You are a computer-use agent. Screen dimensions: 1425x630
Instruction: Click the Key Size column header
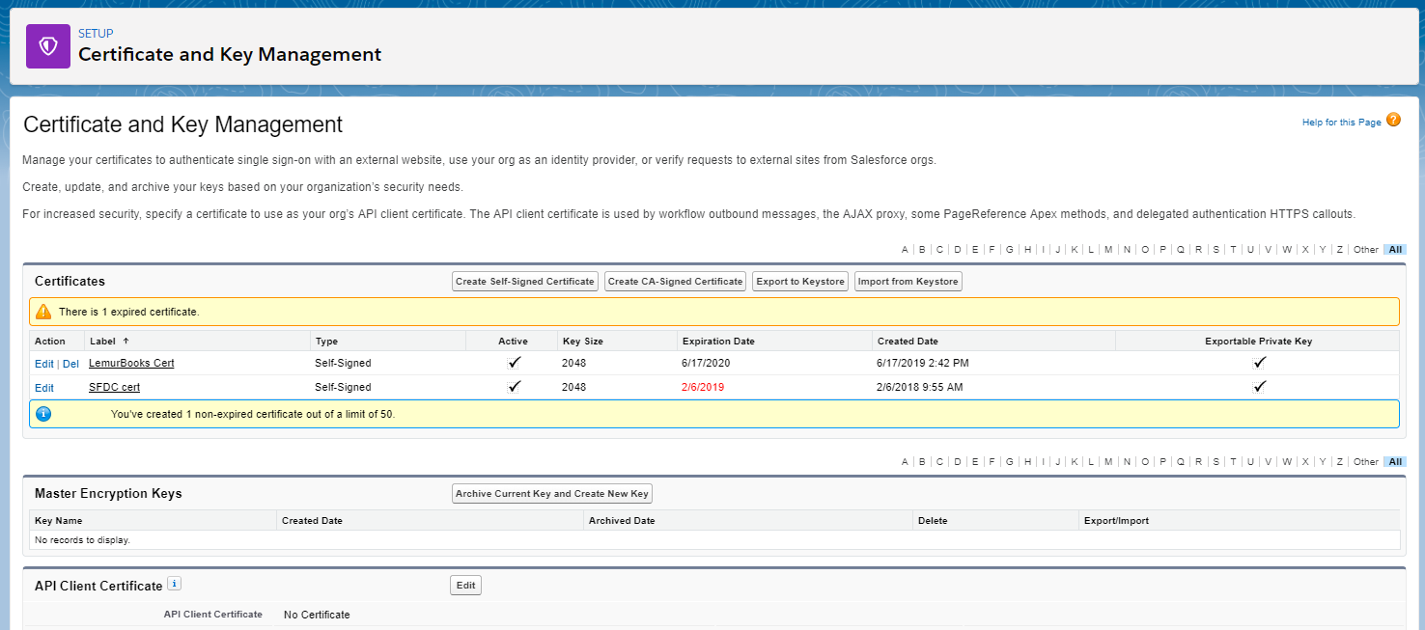(582, 342)
